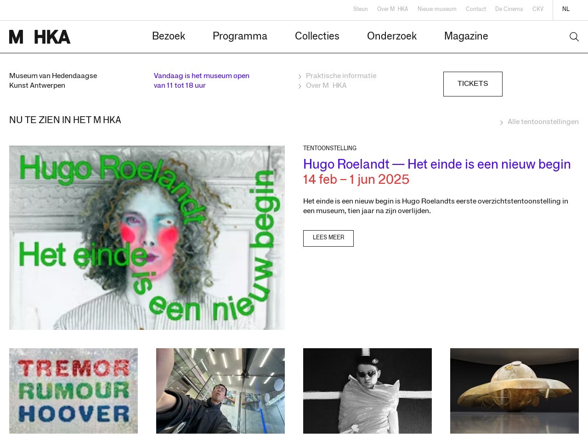Click chevron beside Alle tentoonstellingen
Image resolution: width=588 pixels, height=441 pixels.
click(502, 123)
